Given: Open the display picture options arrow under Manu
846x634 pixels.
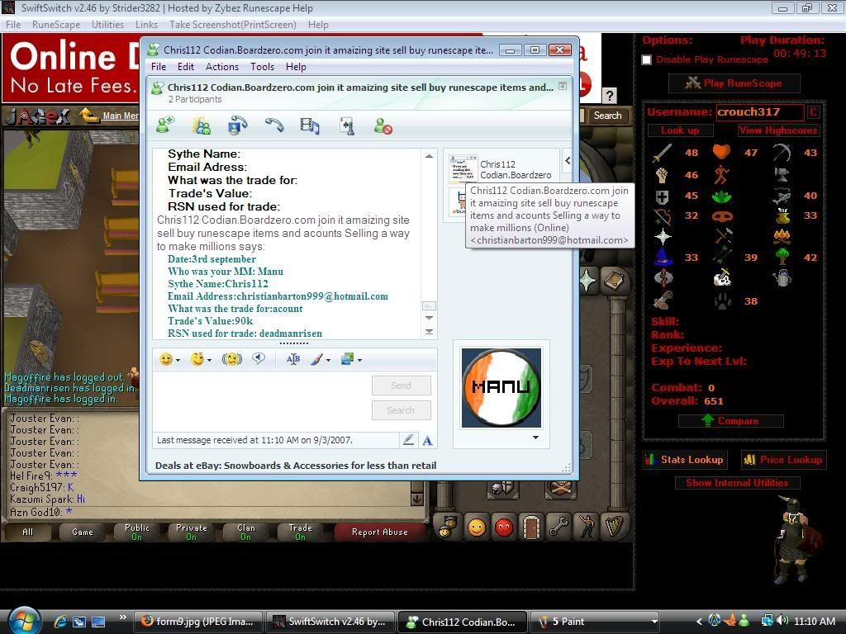Looking at the screenshot, I should [x=535, y=438].
